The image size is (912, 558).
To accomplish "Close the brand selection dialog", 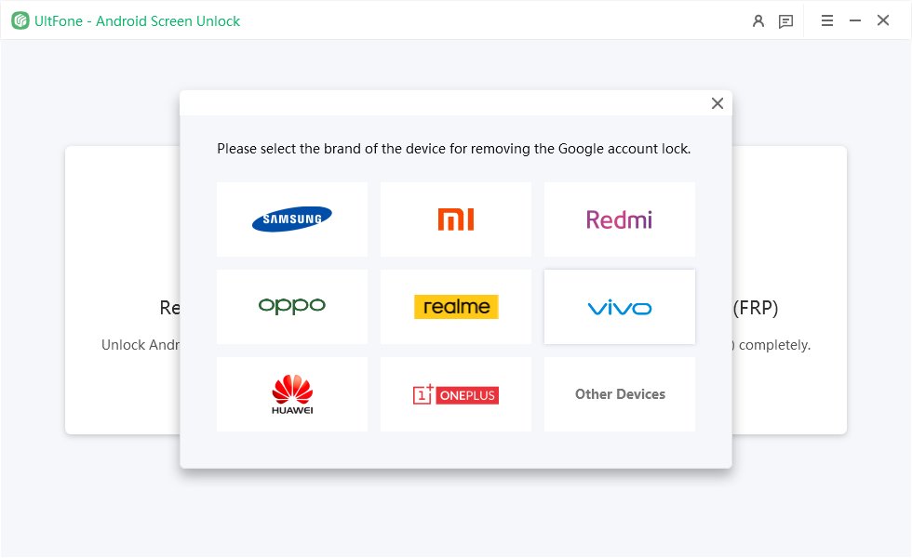I will tap(718, 103).
